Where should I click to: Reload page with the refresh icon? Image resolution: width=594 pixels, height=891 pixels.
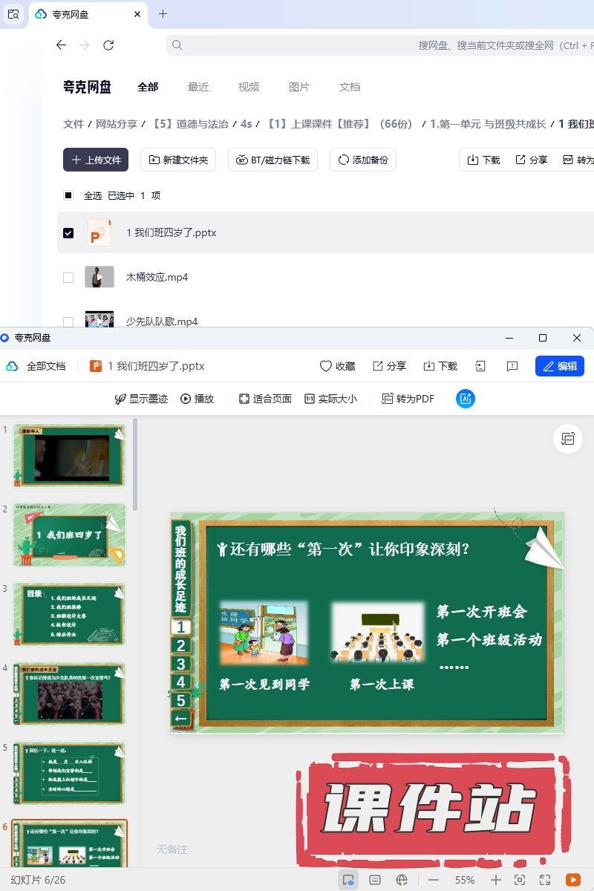(x=108, y=45)
